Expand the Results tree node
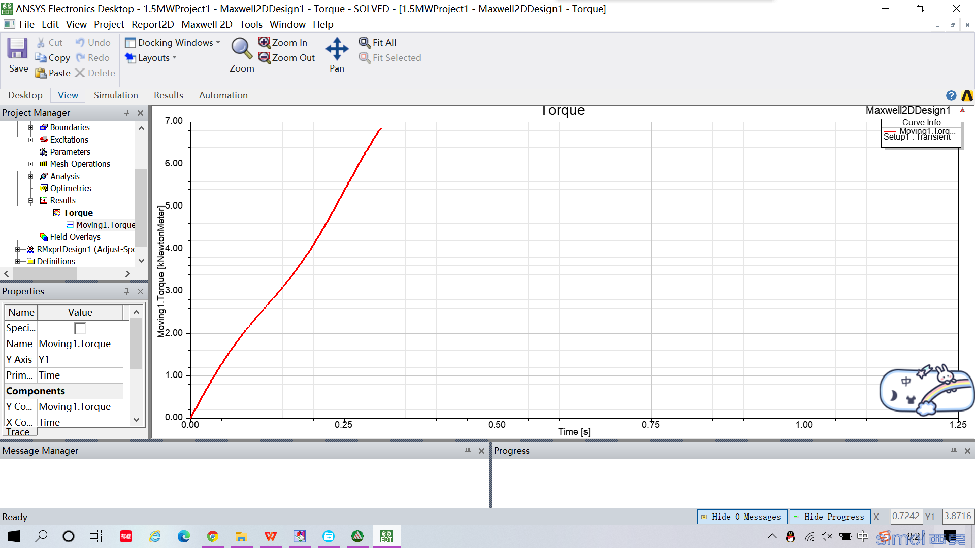Screen dimensions: 975x548 31,200
